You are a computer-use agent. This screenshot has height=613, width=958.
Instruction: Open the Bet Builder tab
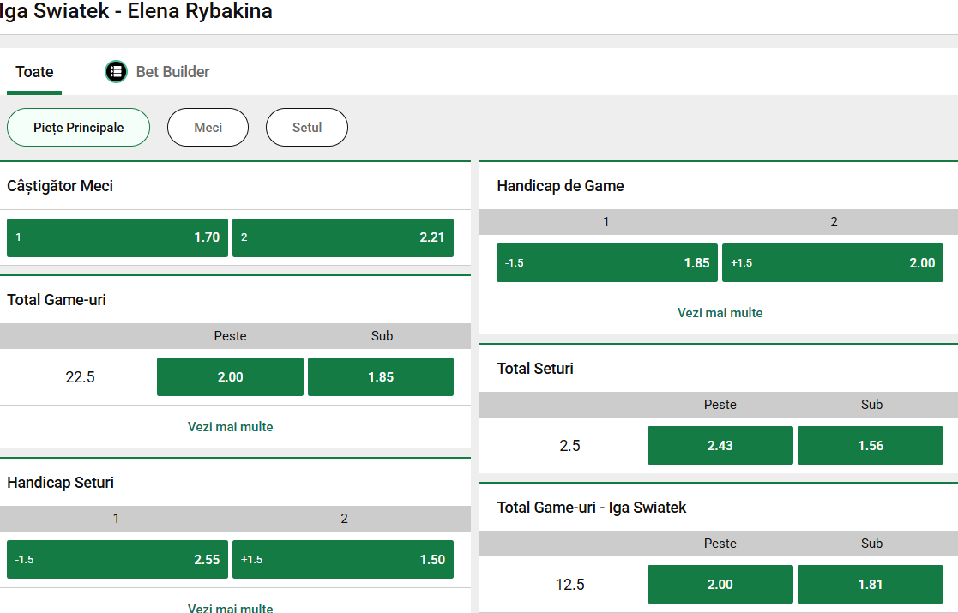click(x=172, y=72)
